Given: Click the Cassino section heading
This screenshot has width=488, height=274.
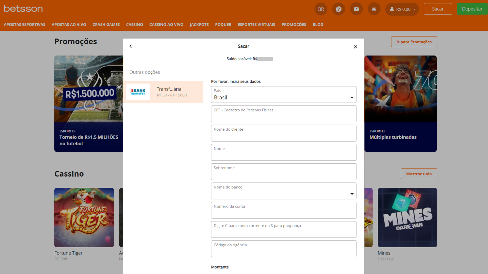Looking at the screenshot, I should click(x=69, y=174).
